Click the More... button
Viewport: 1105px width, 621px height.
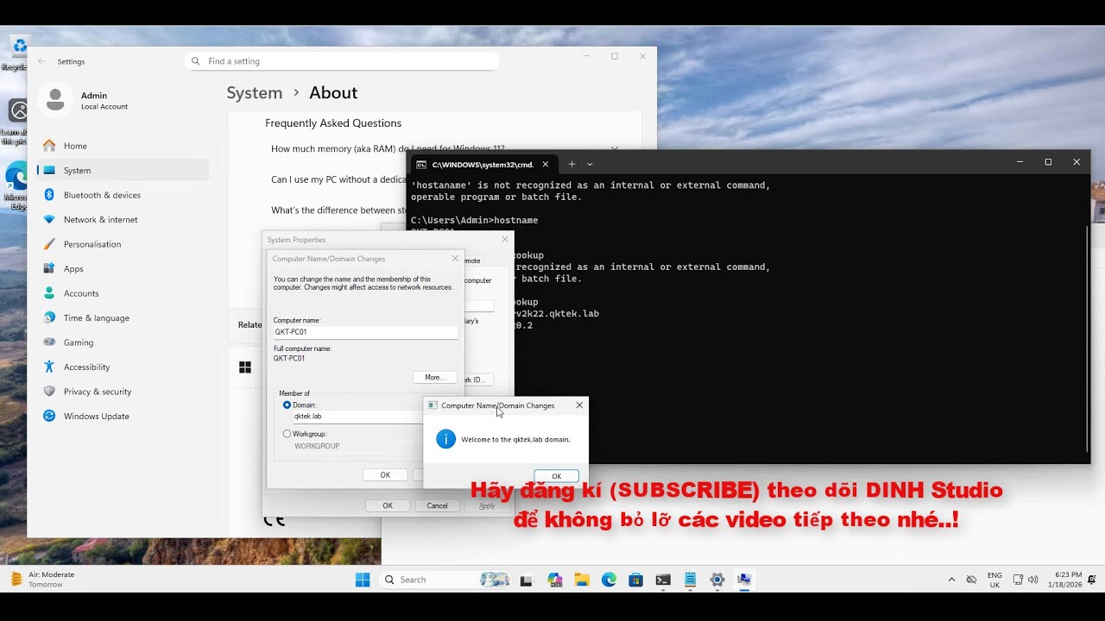click(434, 377)
